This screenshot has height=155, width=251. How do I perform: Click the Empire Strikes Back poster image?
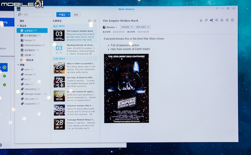127,88
